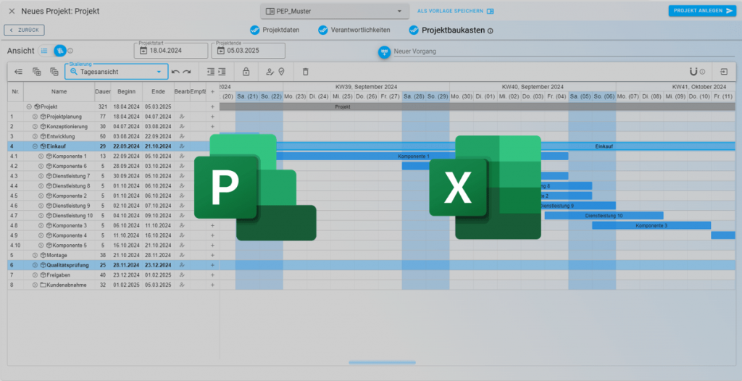Undo the last change

(x=175, y=72)
